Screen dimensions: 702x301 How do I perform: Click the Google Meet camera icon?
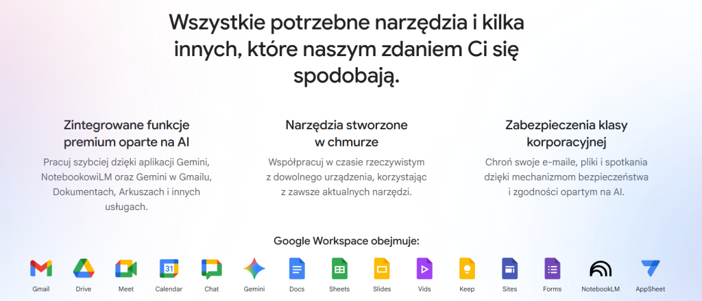click(126, 268)
